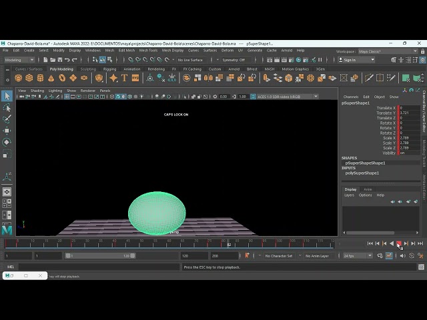Stop playback with the red stop button

point(399,243)
